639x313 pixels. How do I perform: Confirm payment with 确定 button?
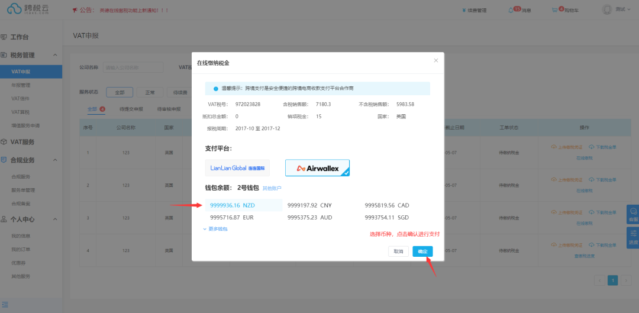click(422, 251)
